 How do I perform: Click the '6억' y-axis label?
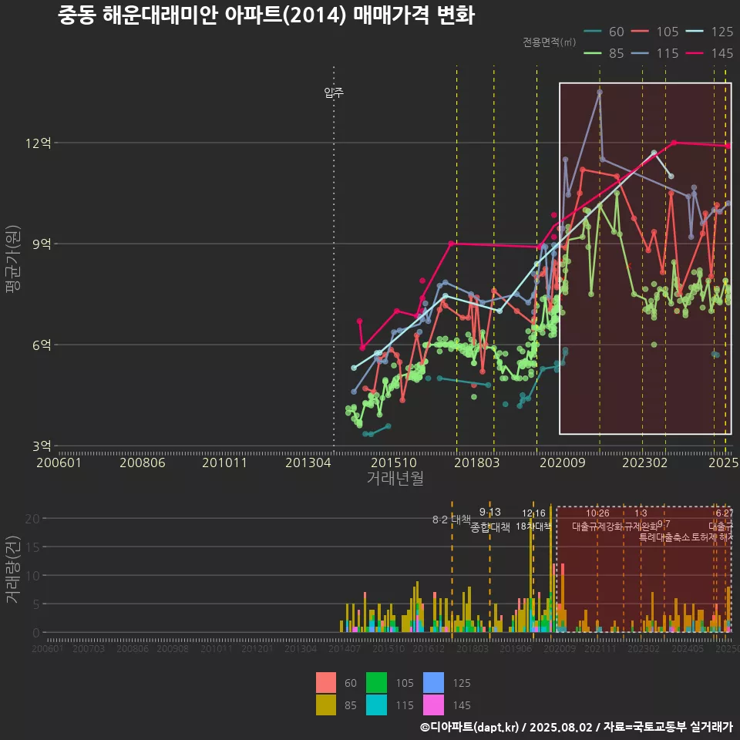(x=42, y=345)
